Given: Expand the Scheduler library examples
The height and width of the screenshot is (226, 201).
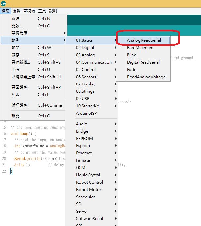Looking at the screenshot, I should (x=92, y=197).
